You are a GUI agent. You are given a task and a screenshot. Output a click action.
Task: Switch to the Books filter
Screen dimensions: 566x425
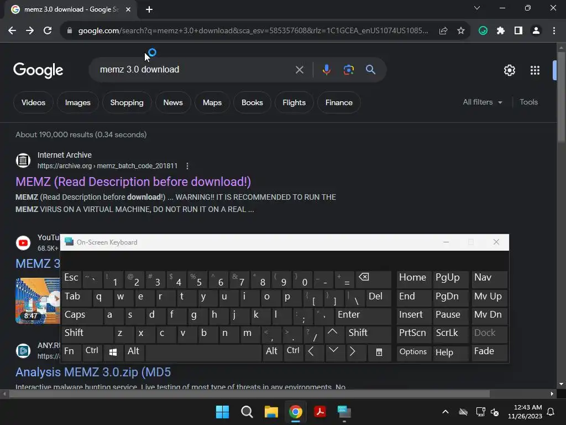click(x=252, y=102)
